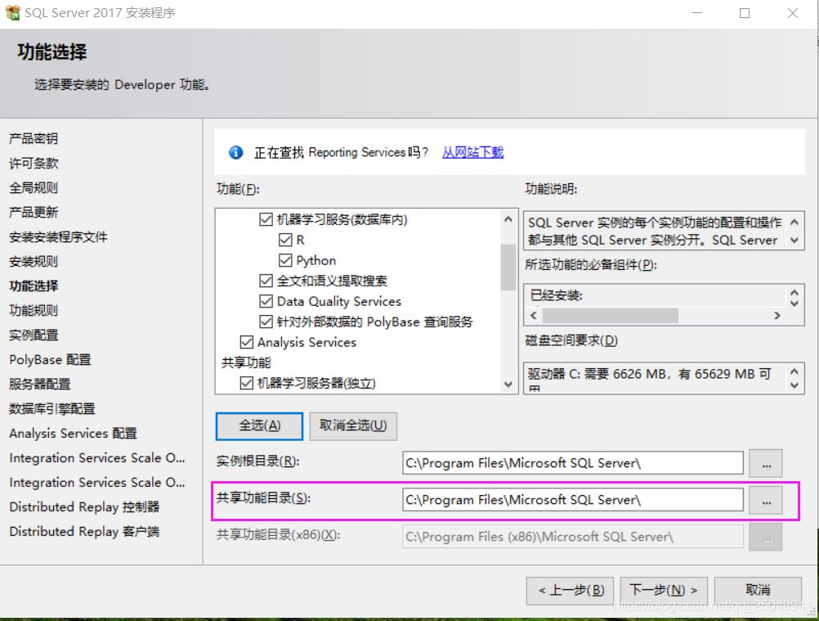Toggle the Data Quality Services checkbox
This screenshot has height=621, width=819.
(266, 301)
